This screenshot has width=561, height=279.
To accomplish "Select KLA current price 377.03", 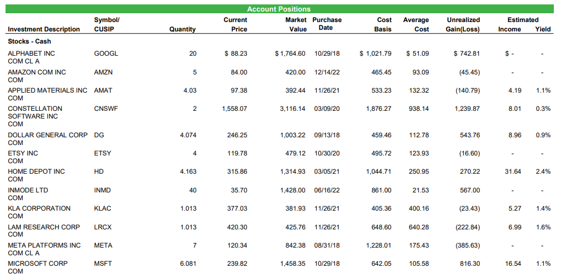I will click(x=237, y=208).
